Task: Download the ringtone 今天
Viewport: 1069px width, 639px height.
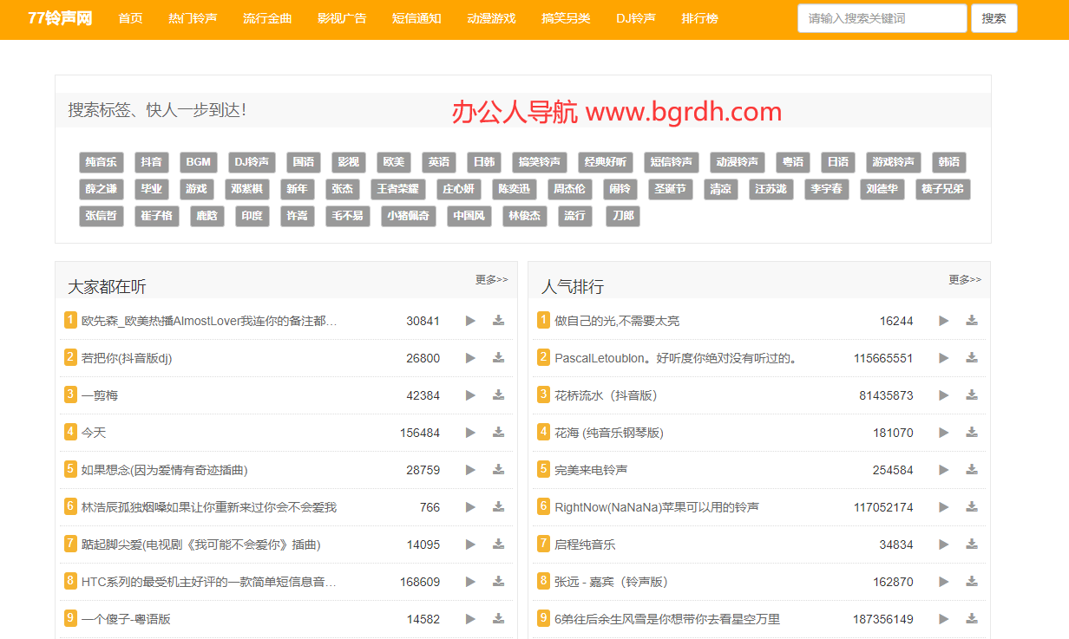Action: (498, 432)
